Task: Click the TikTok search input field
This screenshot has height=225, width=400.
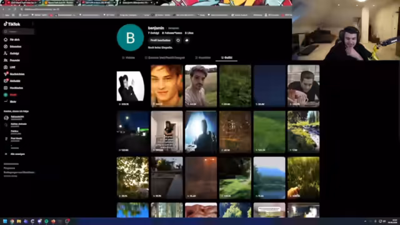Action: [x=19, y=31]
